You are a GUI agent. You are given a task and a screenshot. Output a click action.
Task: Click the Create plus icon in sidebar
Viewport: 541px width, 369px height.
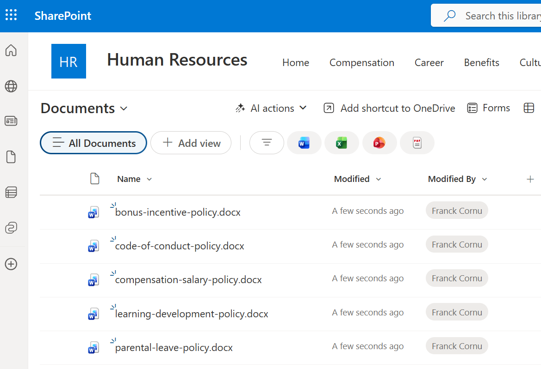[11, 264]
